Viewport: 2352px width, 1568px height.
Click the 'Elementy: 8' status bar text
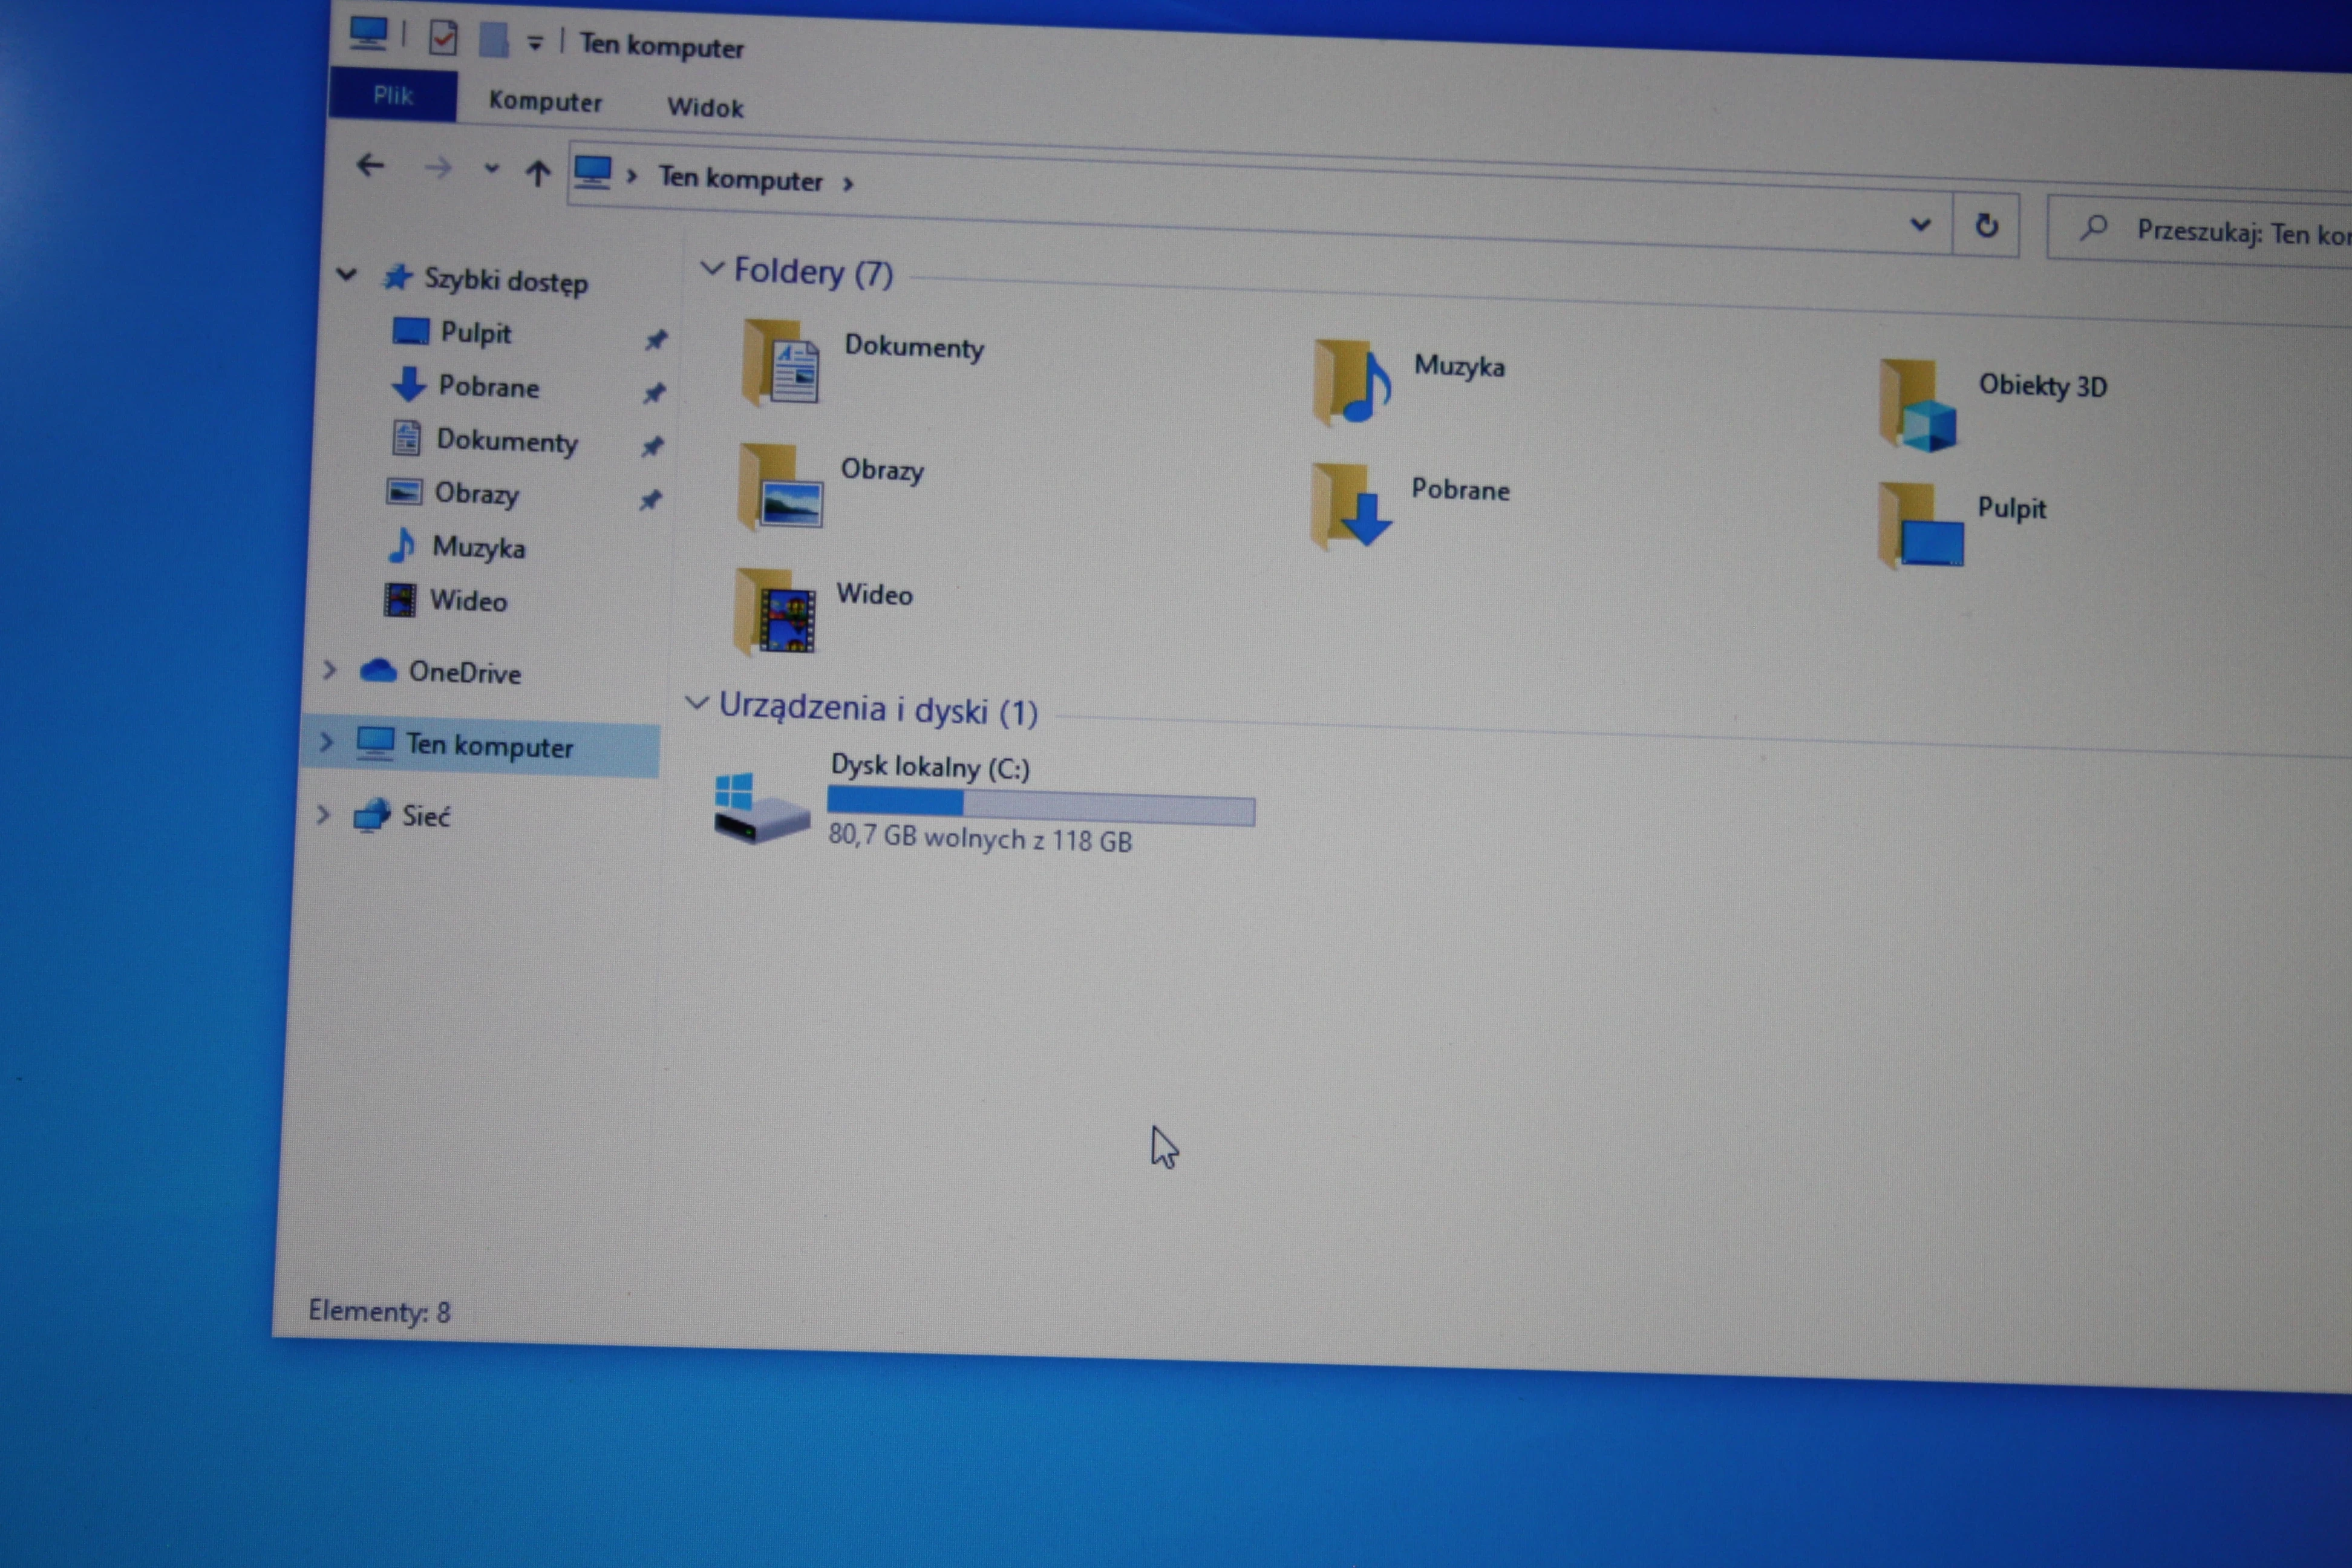(x=380, y=1311)
